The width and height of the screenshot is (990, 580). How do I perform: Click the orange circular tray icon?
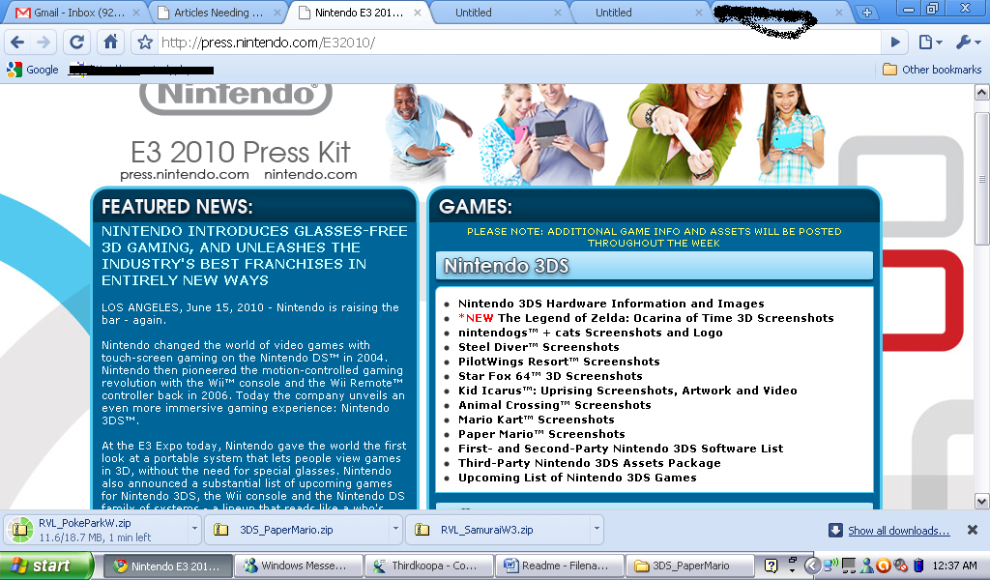click(x=884, y=565)
